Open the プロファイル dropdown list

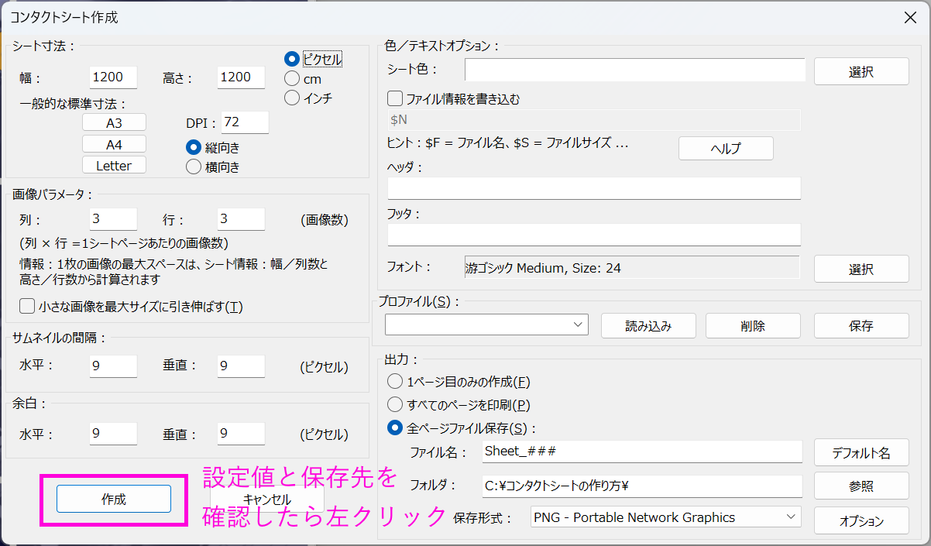coord(486,325)
